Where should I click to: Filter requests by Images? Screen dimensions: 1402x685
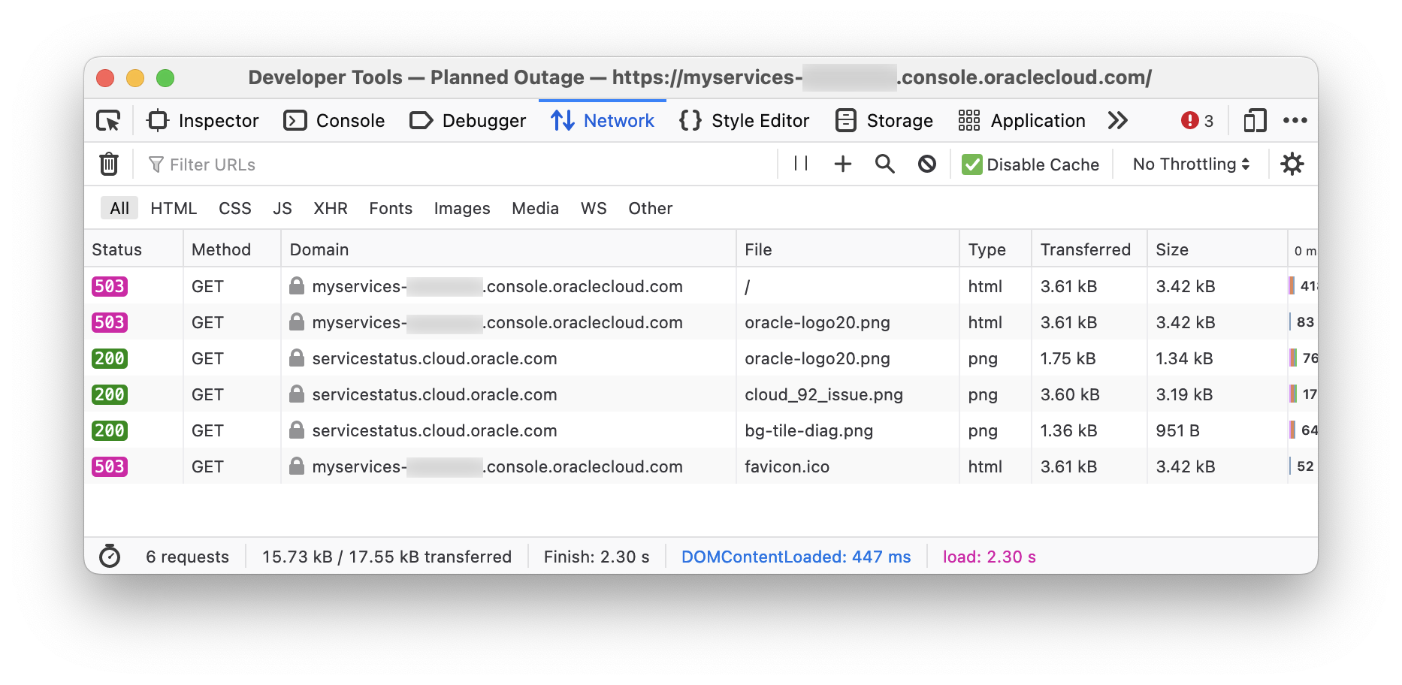462,208
